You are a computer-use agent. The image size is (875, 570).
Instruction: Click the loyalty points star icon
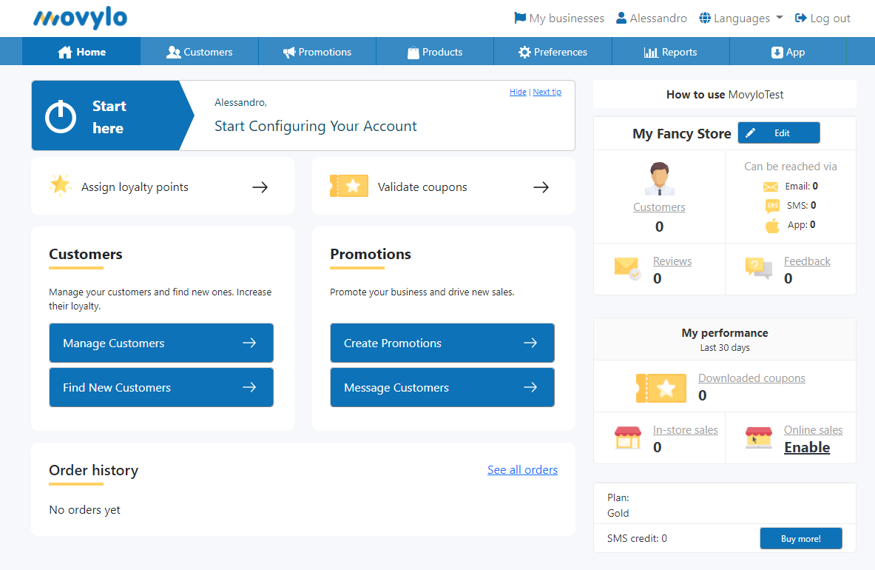click(x=60, y=185)
